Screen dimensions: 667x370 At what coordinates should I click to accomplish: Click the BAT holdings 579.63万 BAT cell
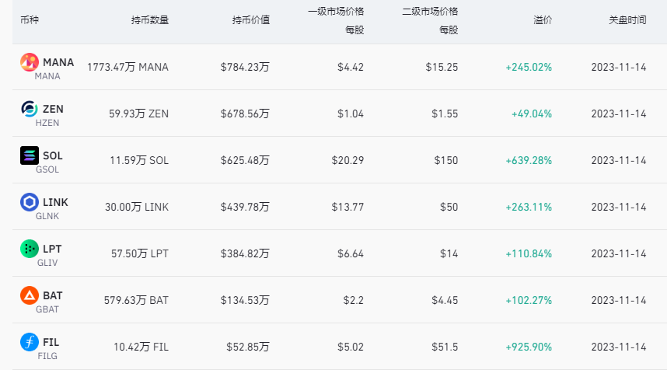(138, 300)
